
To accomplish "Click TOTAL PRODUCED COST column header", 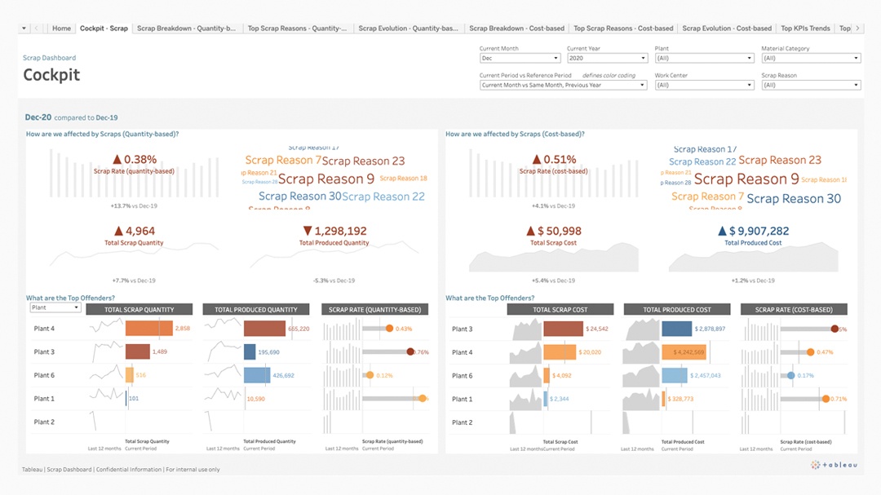I will point(677,310).
